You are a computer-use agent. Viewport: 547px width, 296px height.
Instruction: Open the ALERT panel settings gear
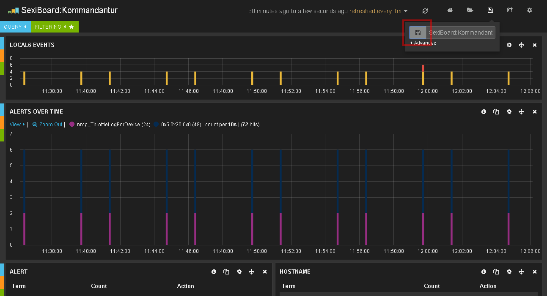point(239,272)
